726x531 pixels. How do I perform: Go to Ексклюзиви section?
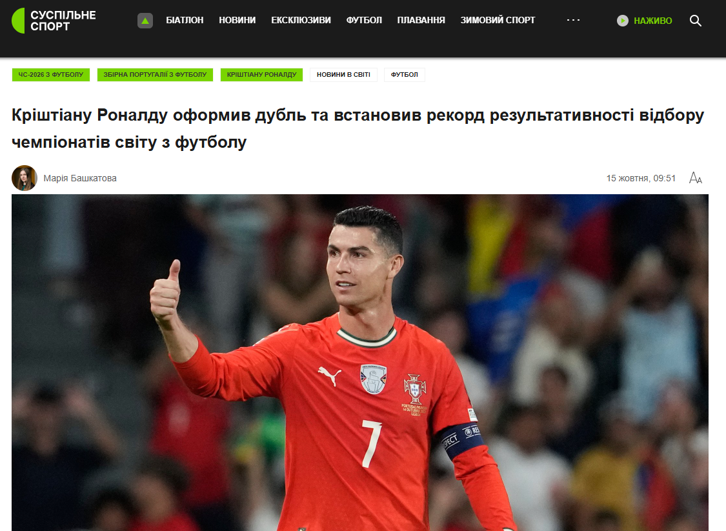pyautogui.click(x=301, y=21)
